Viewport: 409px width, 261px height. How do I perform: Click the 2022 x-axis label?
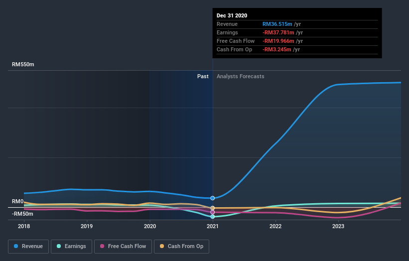[x=275, y=226]
